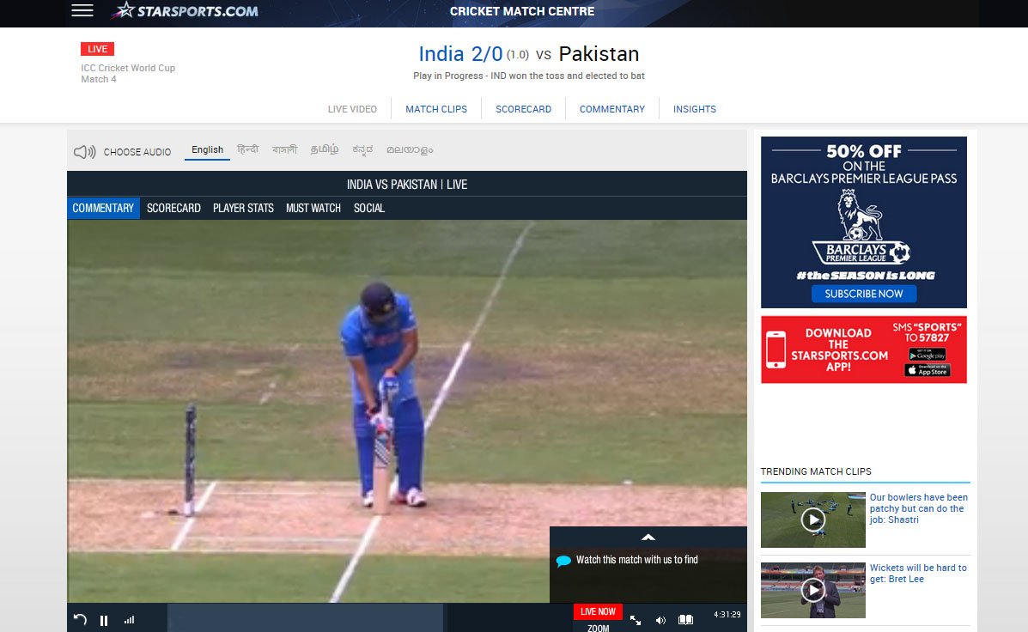Click the blue chat bubble icon

(563, 561)
